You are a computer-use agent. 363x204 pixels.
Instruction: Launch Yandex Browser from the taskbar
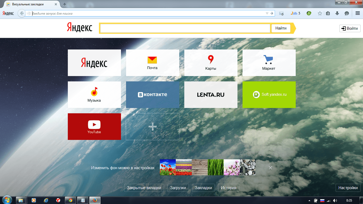point(58,200)
